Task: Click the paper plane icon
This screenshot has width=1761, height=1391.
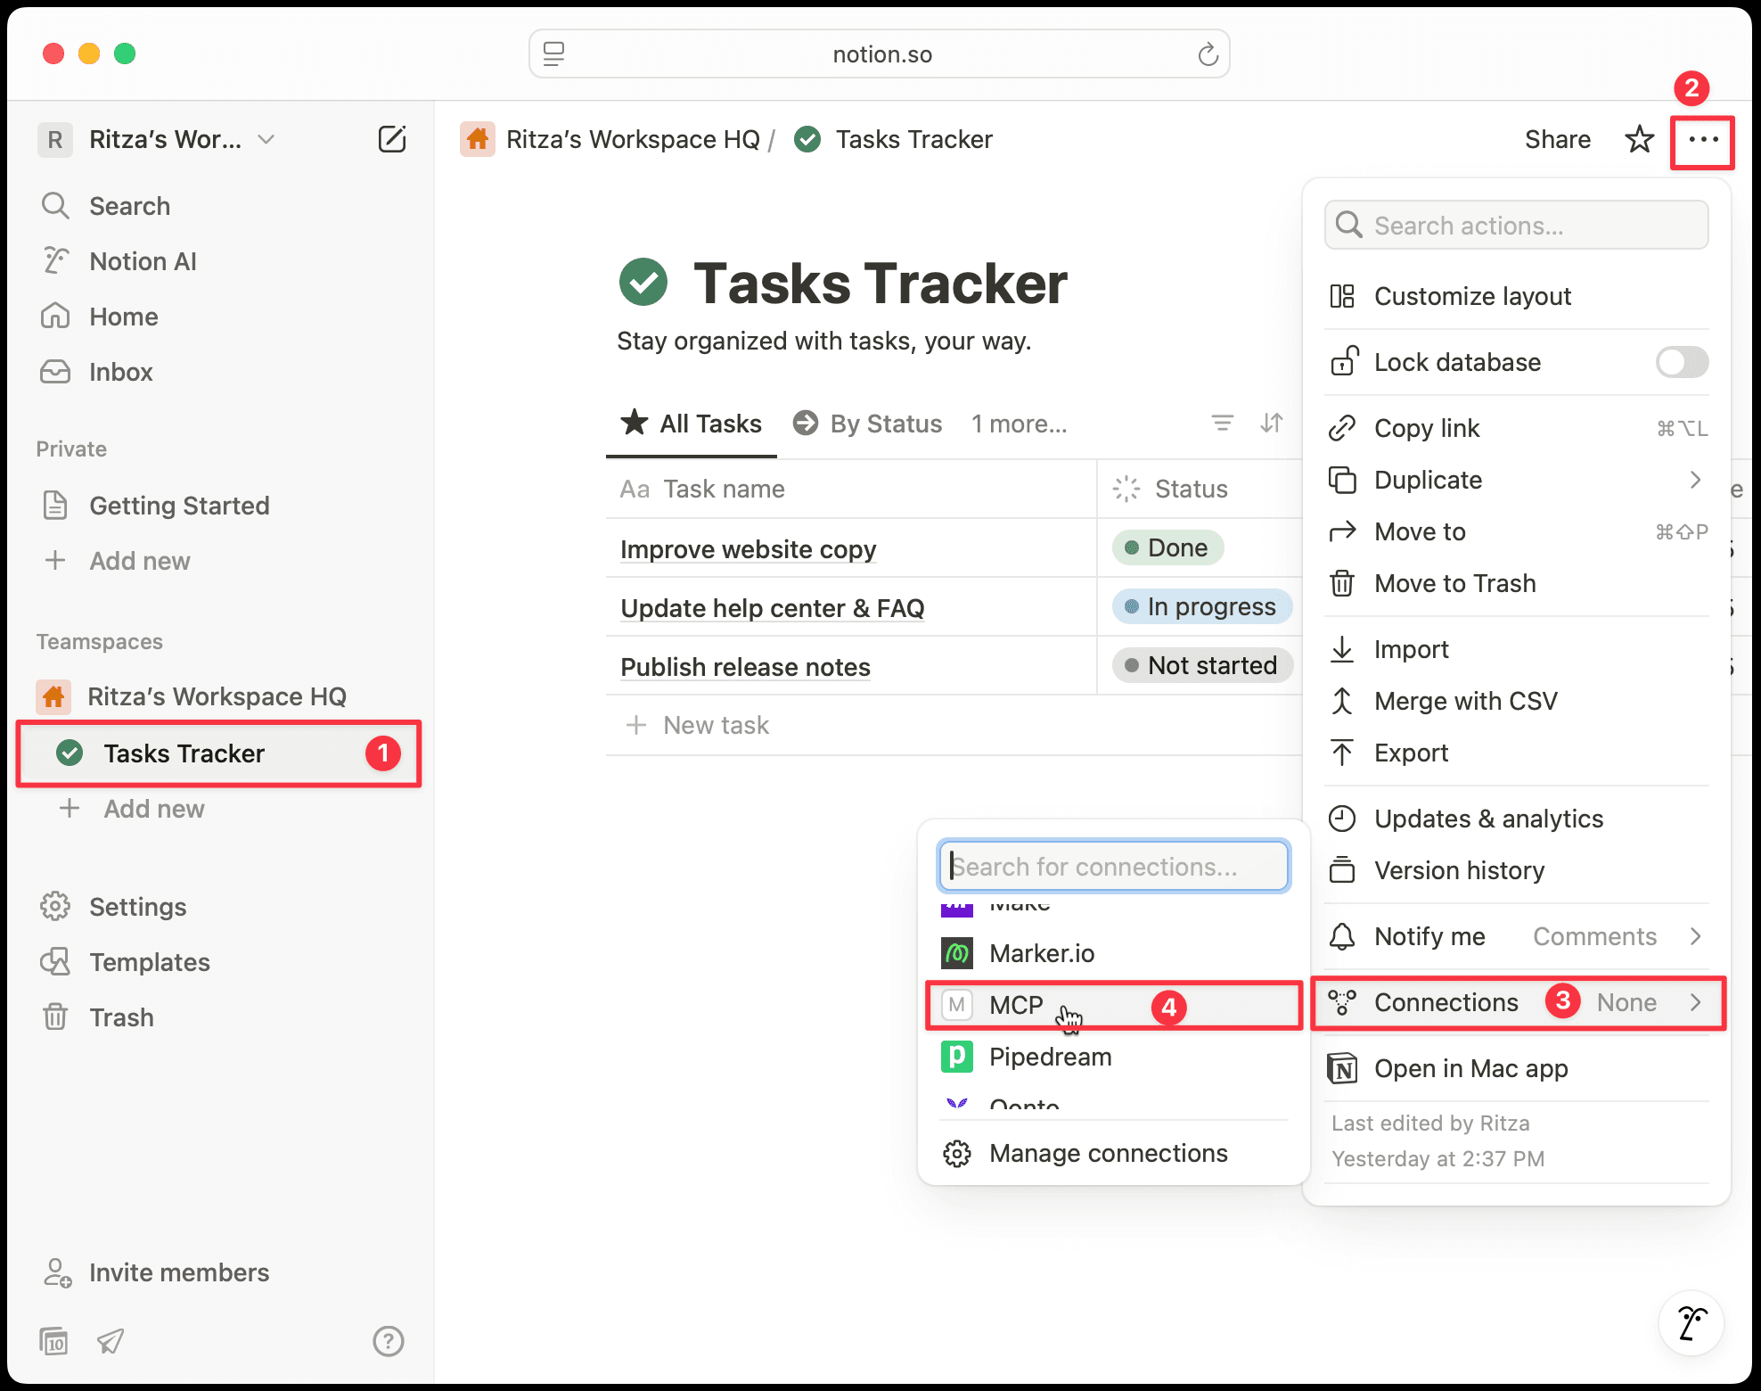Action: pos(111,1341)
